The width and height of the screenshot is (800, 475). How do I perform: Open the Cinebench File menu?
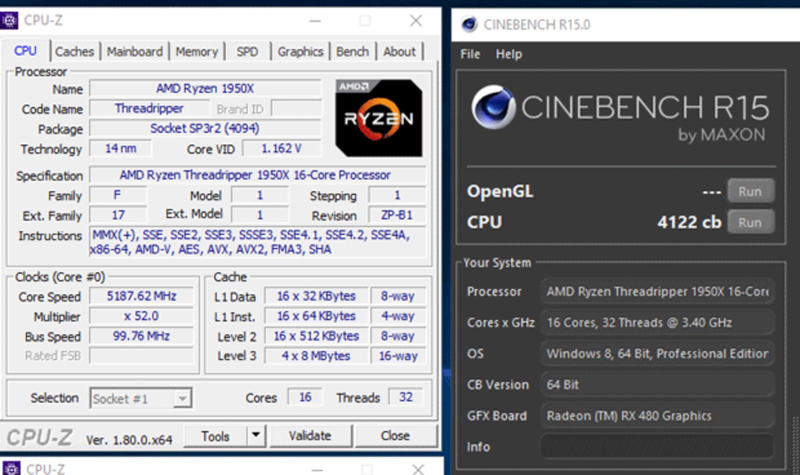(x=470, y=54)
